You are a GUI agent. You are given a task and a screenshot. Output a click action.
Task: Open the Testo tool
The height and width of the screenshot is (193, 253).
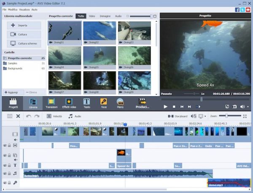86,103
